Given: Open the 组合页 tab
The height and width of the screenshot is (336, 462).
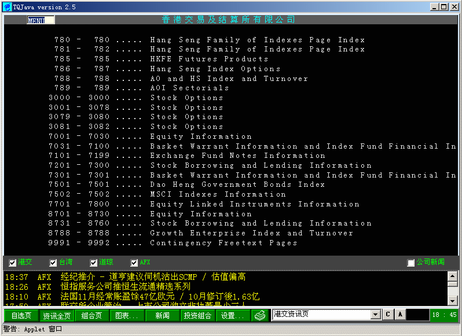Looking at the screenshot, I should click(x=91, y=315).
